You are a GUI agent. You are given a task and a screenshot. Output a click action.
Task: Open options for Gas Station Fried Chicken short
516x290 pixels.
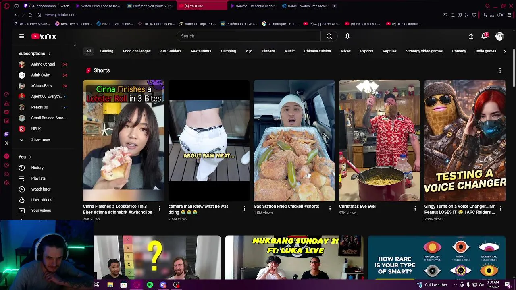[330, 208]
